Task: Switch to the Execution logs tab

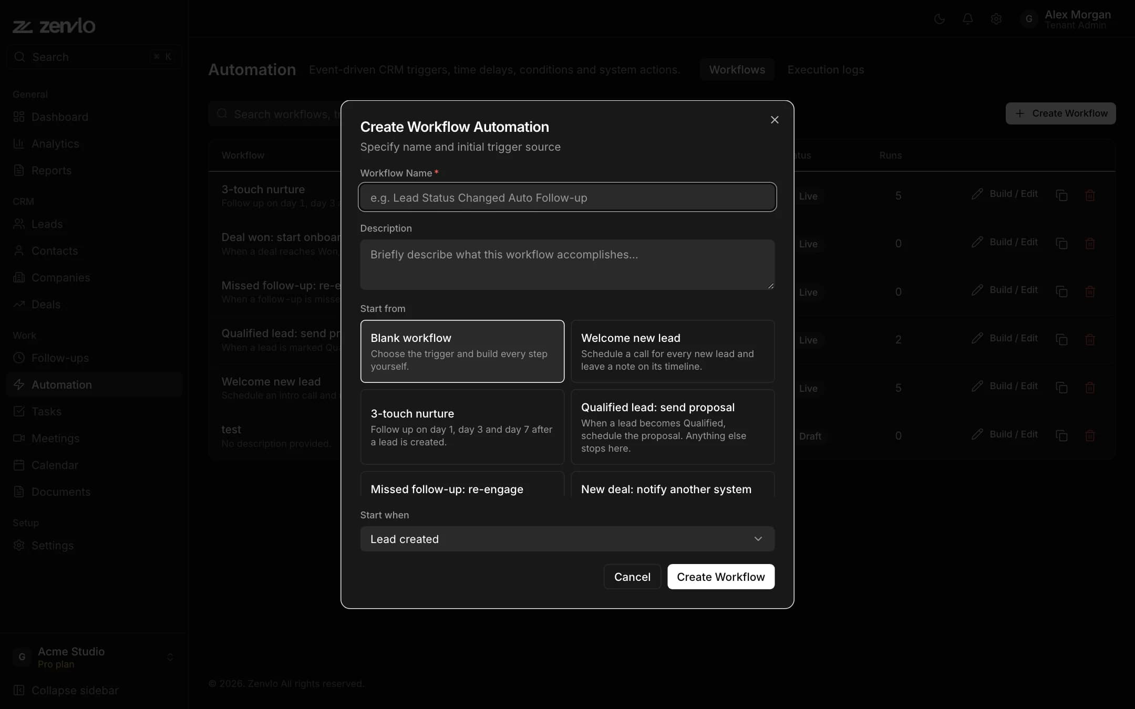Action: point(826,70)
